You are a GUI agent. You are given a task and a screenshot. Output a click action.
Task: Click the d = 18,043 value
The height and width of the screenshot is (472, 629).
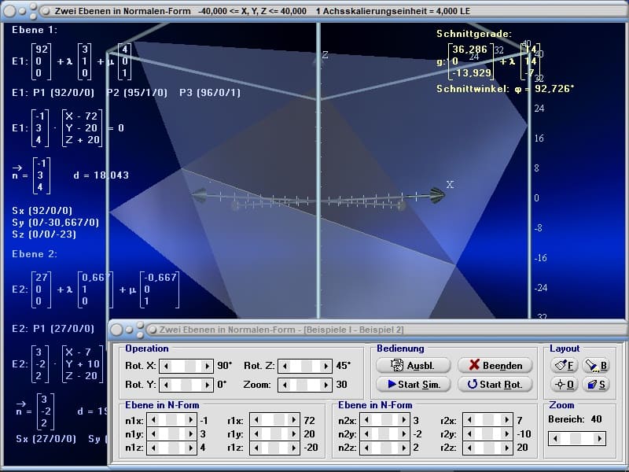tap(101, 175)
